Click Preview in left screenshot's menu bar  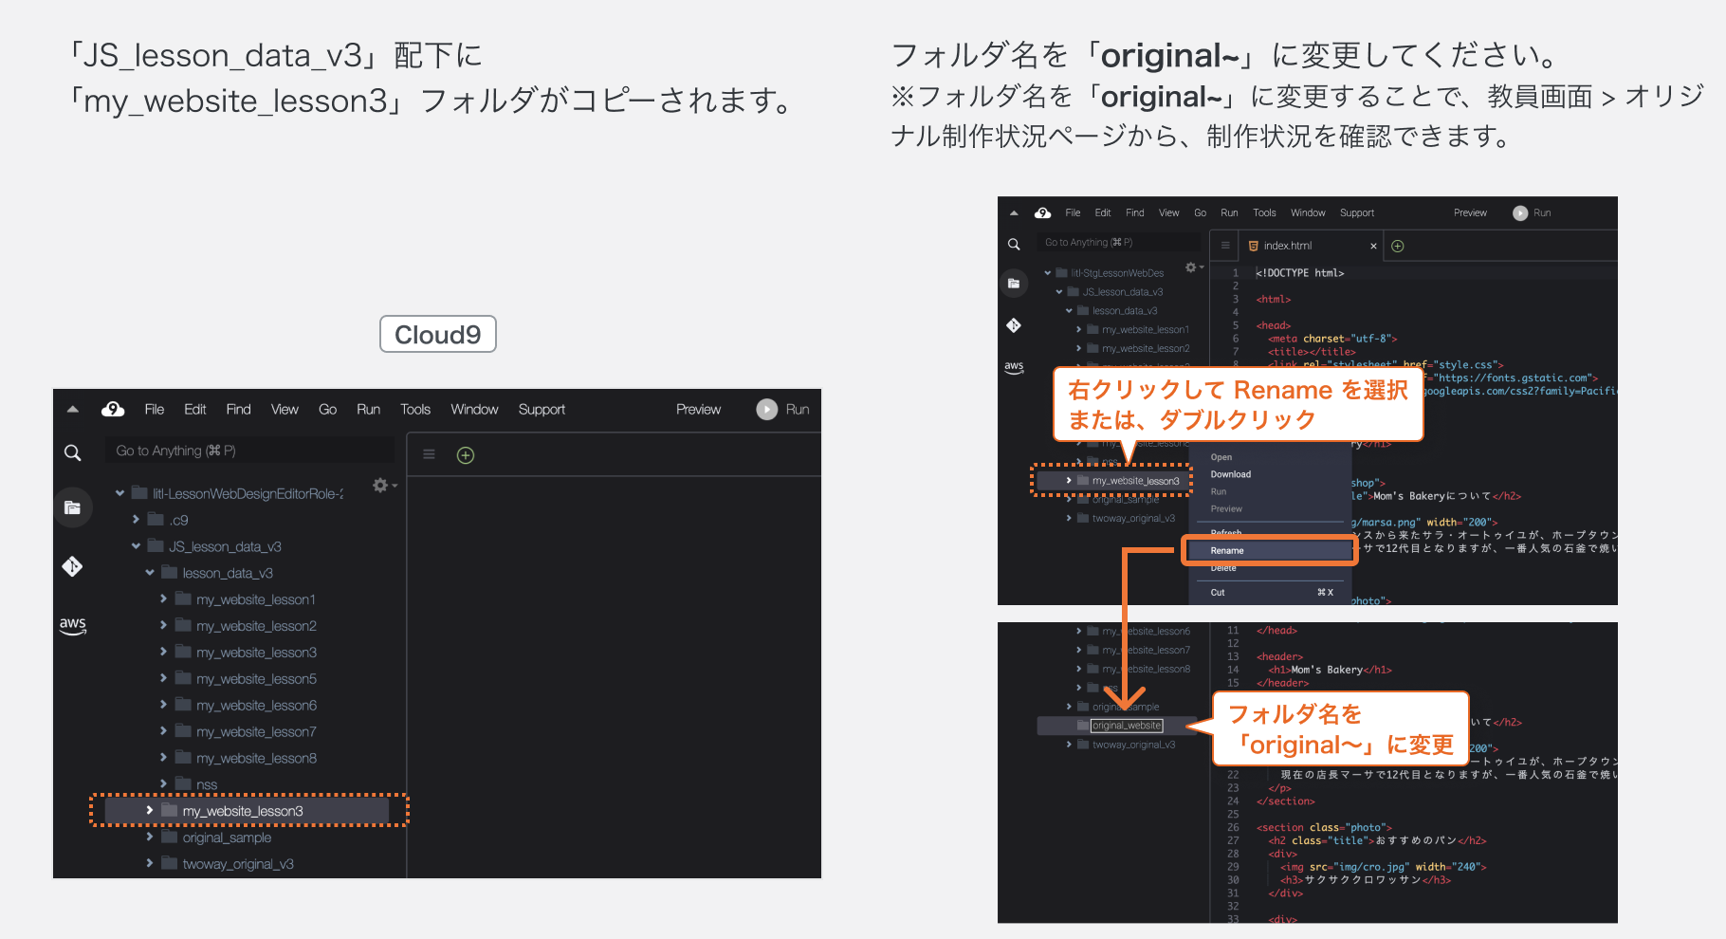[x=698, y=409]
